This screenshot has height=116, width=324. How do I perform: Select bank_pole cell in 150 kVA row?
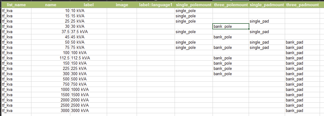(x=231, y=63)
